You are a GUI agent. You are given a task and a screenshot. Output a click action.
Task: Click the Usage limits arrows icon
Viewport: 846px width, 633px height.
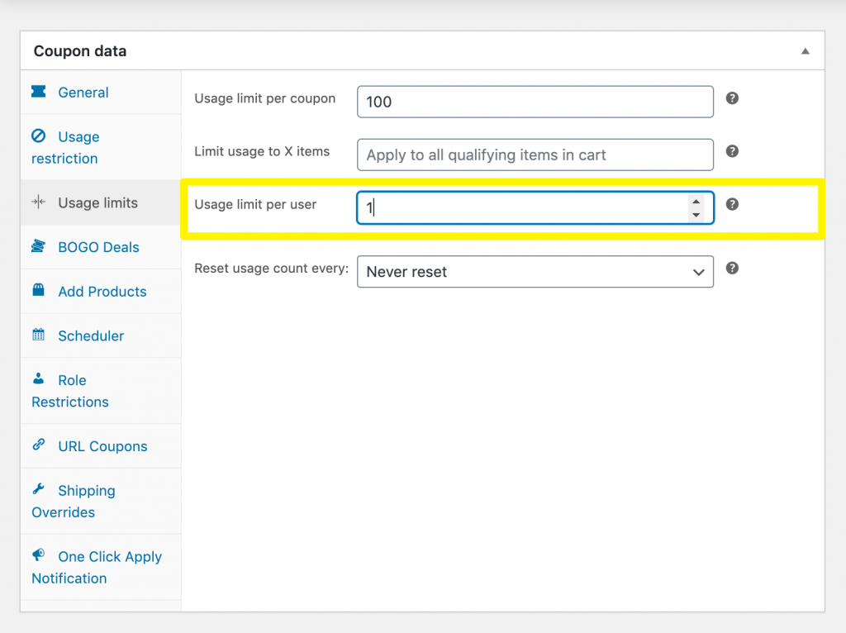38,202
